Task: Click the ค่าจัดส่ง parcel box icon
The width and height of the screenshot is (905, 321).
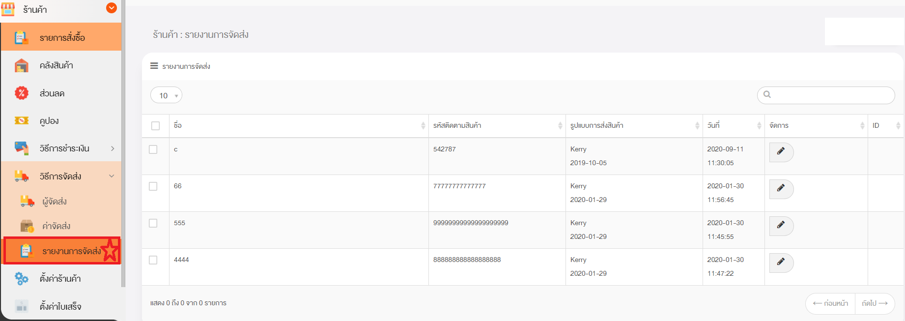Action: pyautogui.click(x=27, y=226)
